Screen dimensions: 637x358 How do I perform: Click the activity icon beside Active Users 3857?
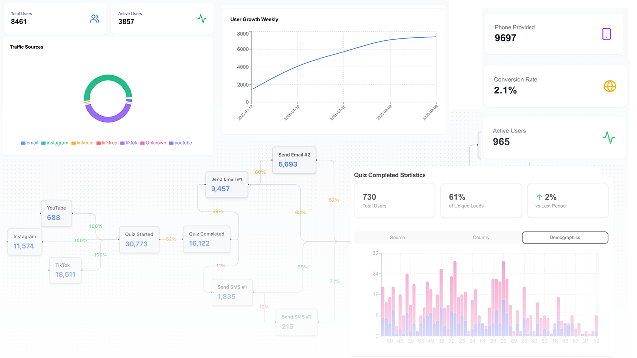pyautogui.click(x=202, y=18)
